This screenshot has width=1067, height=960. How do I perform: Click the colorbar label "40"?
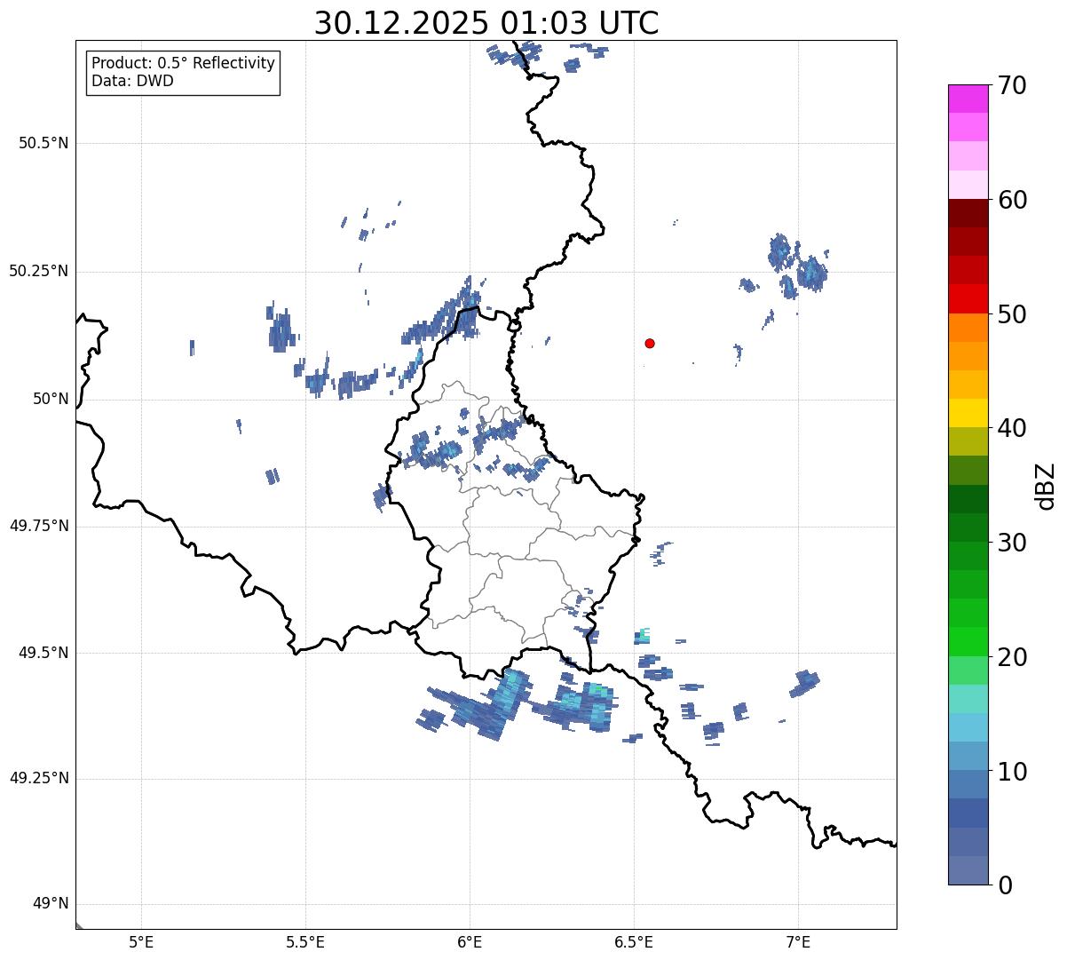pyautogui.click(x=1013, y=428)
